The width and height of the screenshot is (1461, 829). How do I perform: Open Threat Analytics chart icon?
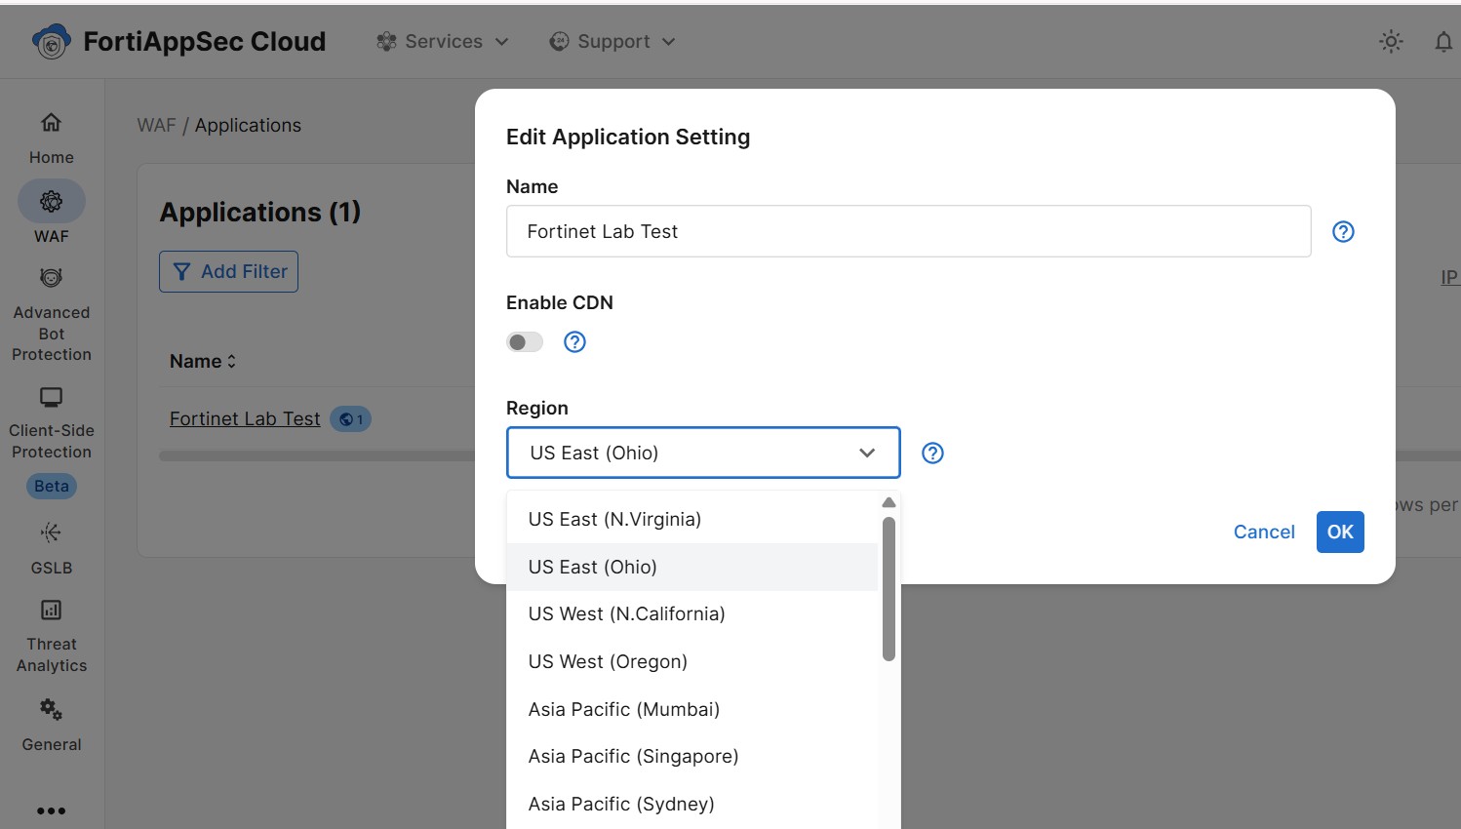pyautogui.click(x=51, y=611)
